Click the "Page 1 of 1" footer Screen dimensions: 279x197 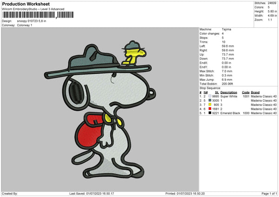(269, 194)
